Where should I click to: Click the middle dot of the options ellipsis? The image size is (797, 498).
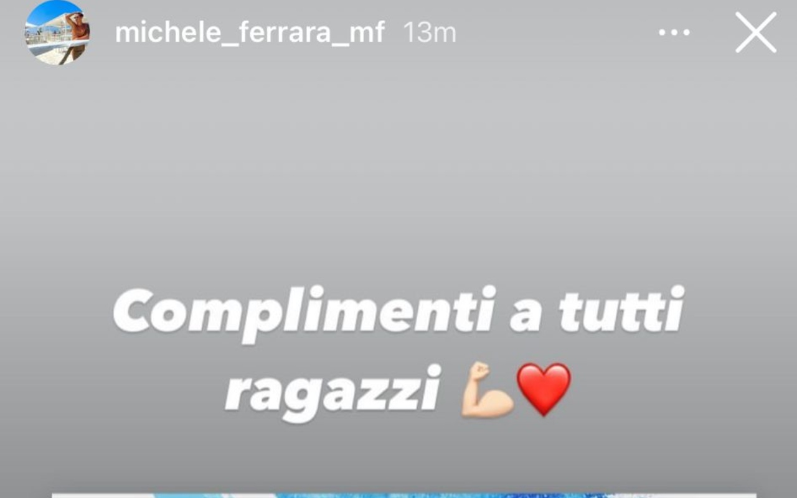pos(674,32)
